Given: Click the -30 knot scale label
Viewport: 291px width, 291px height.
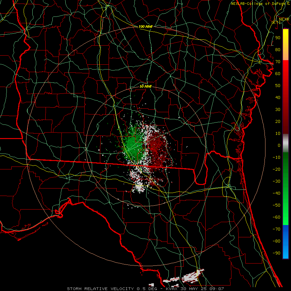Looking at the screenshot, I should point(276,181).
